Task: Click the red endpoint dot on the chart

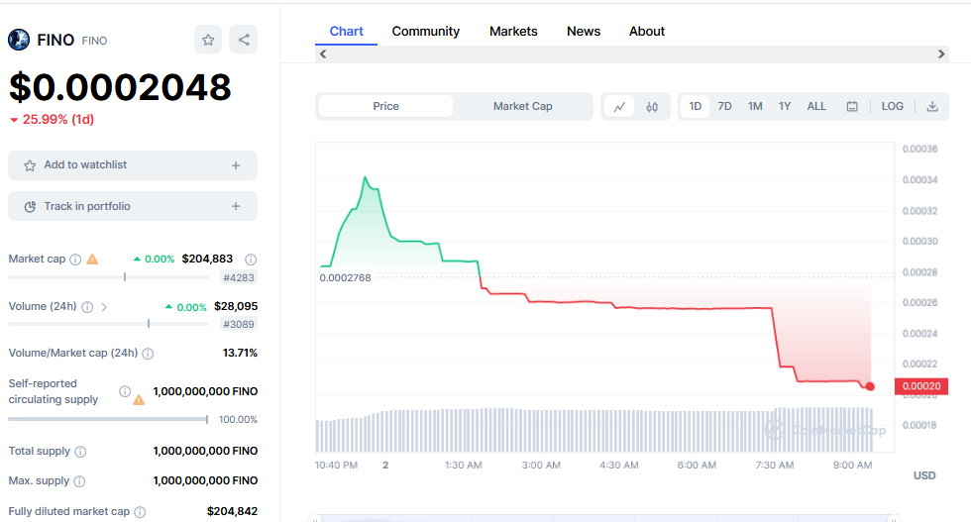Action: point(870,386)
